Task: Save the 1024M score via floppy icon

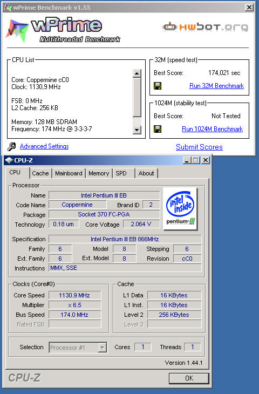Action: point(158,129)
